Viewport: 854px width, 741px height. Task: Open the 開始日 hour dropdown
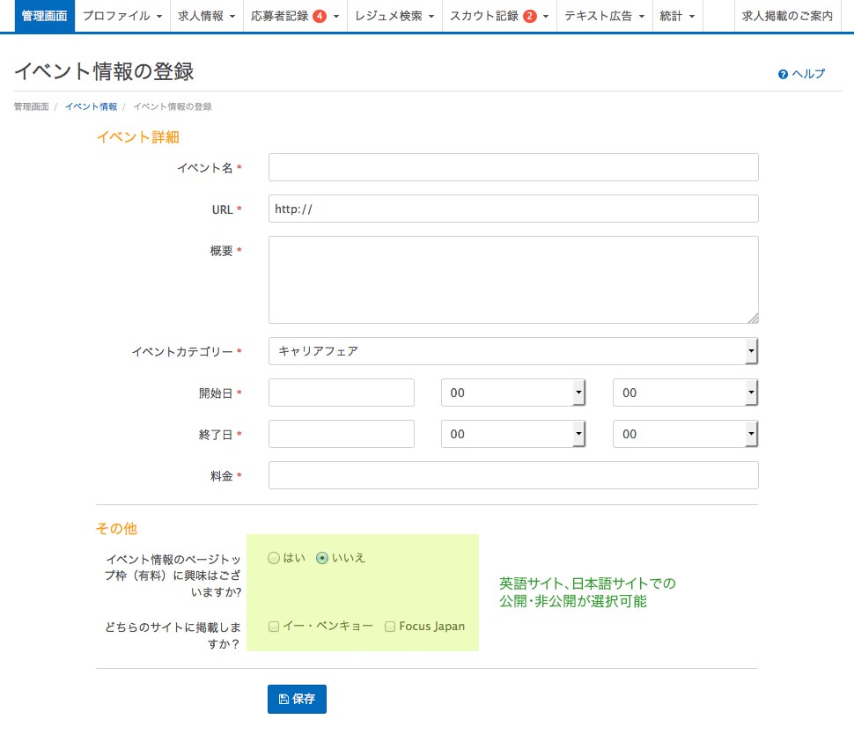click(513, 393)
